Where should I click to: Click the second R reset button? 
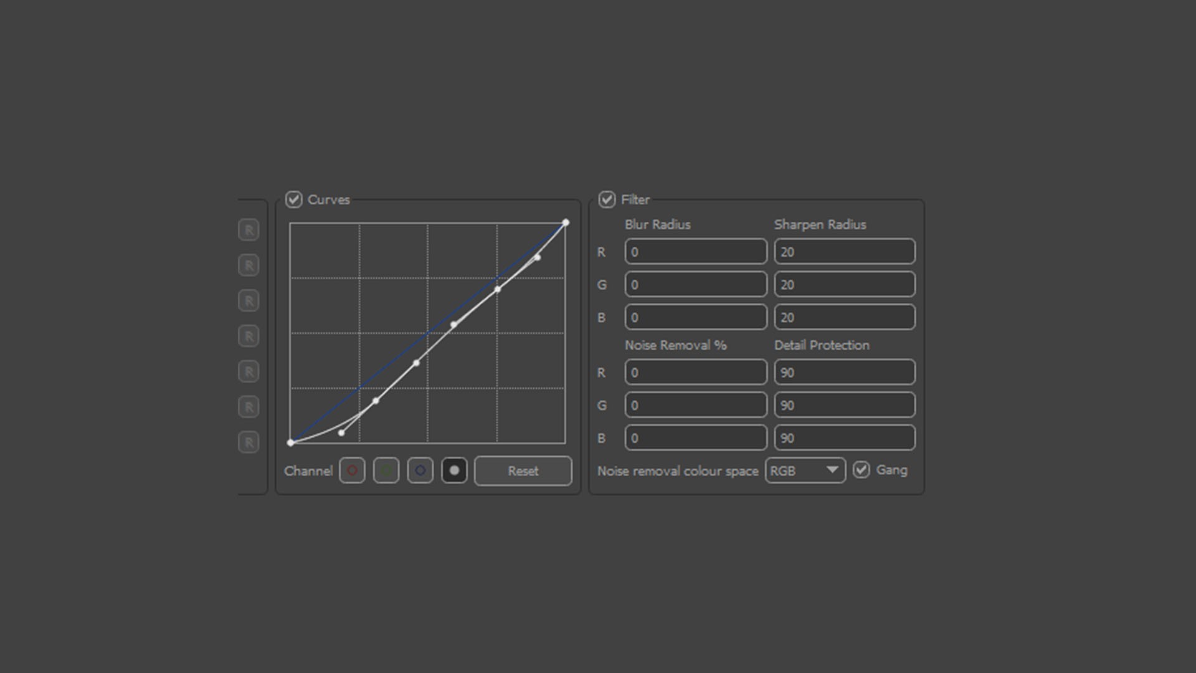(249, 265)
